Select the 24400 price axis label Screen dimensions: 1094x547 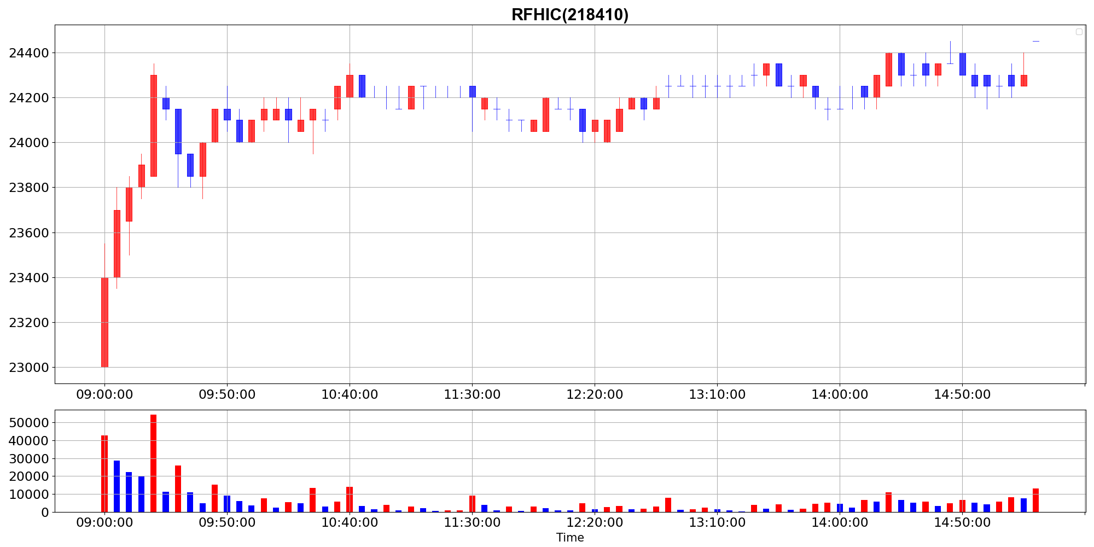point(30,53)
